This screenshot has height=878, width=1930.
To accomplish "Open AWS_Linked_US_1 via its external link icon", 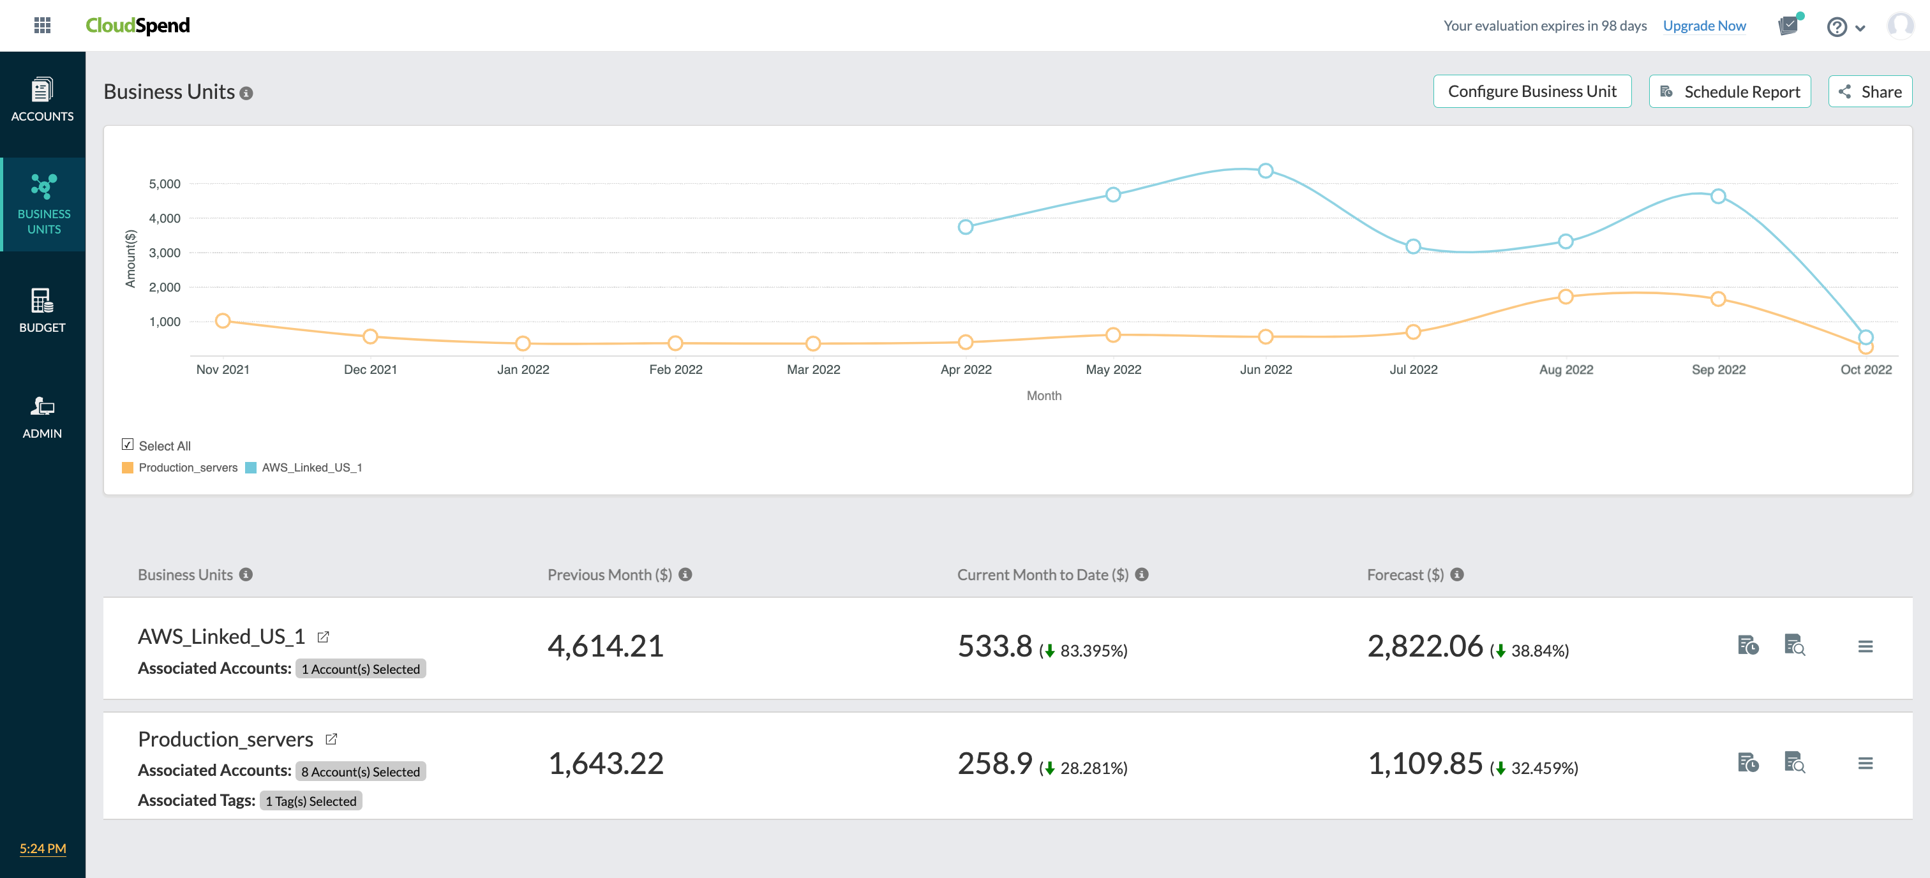I will pos(324,636).
